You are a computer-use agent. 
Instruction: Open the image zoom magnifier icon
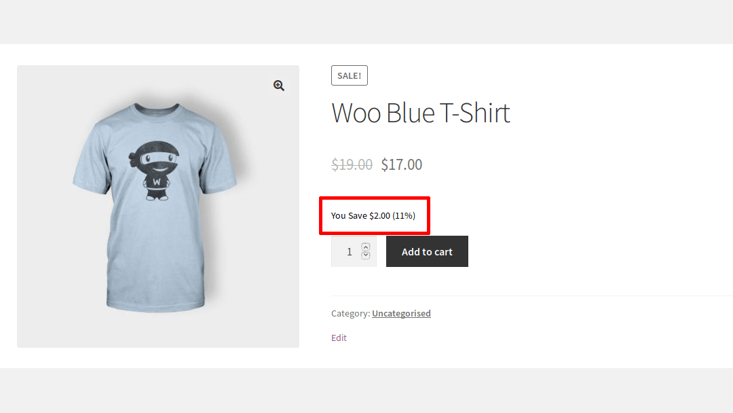coord(278,86)
